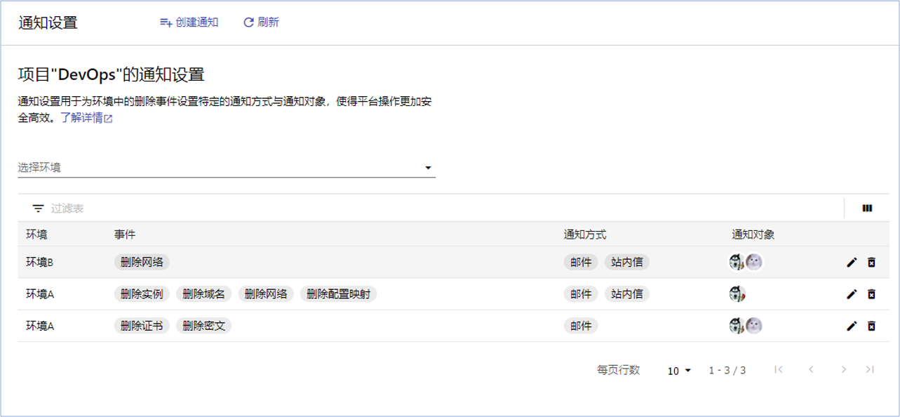
Task: Edit the 环境A 删除证书 notification row
Action: 852,326
